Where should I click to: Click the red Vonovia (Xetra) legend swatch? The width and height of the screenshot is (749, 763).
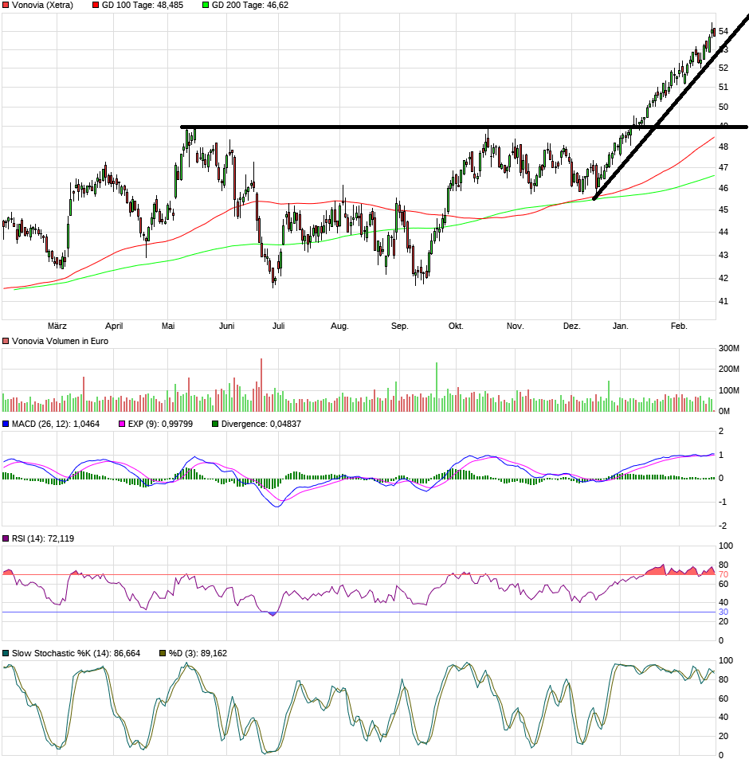click(x=6, y=6)
